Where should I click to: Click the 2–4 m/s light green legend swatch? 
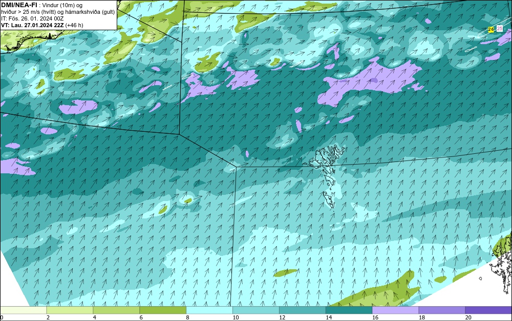(70, 310)
